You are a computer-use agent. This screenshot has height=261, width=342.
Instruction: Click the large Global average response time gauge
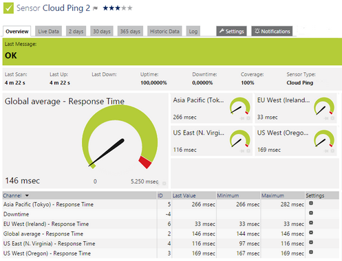click(120, 137)
